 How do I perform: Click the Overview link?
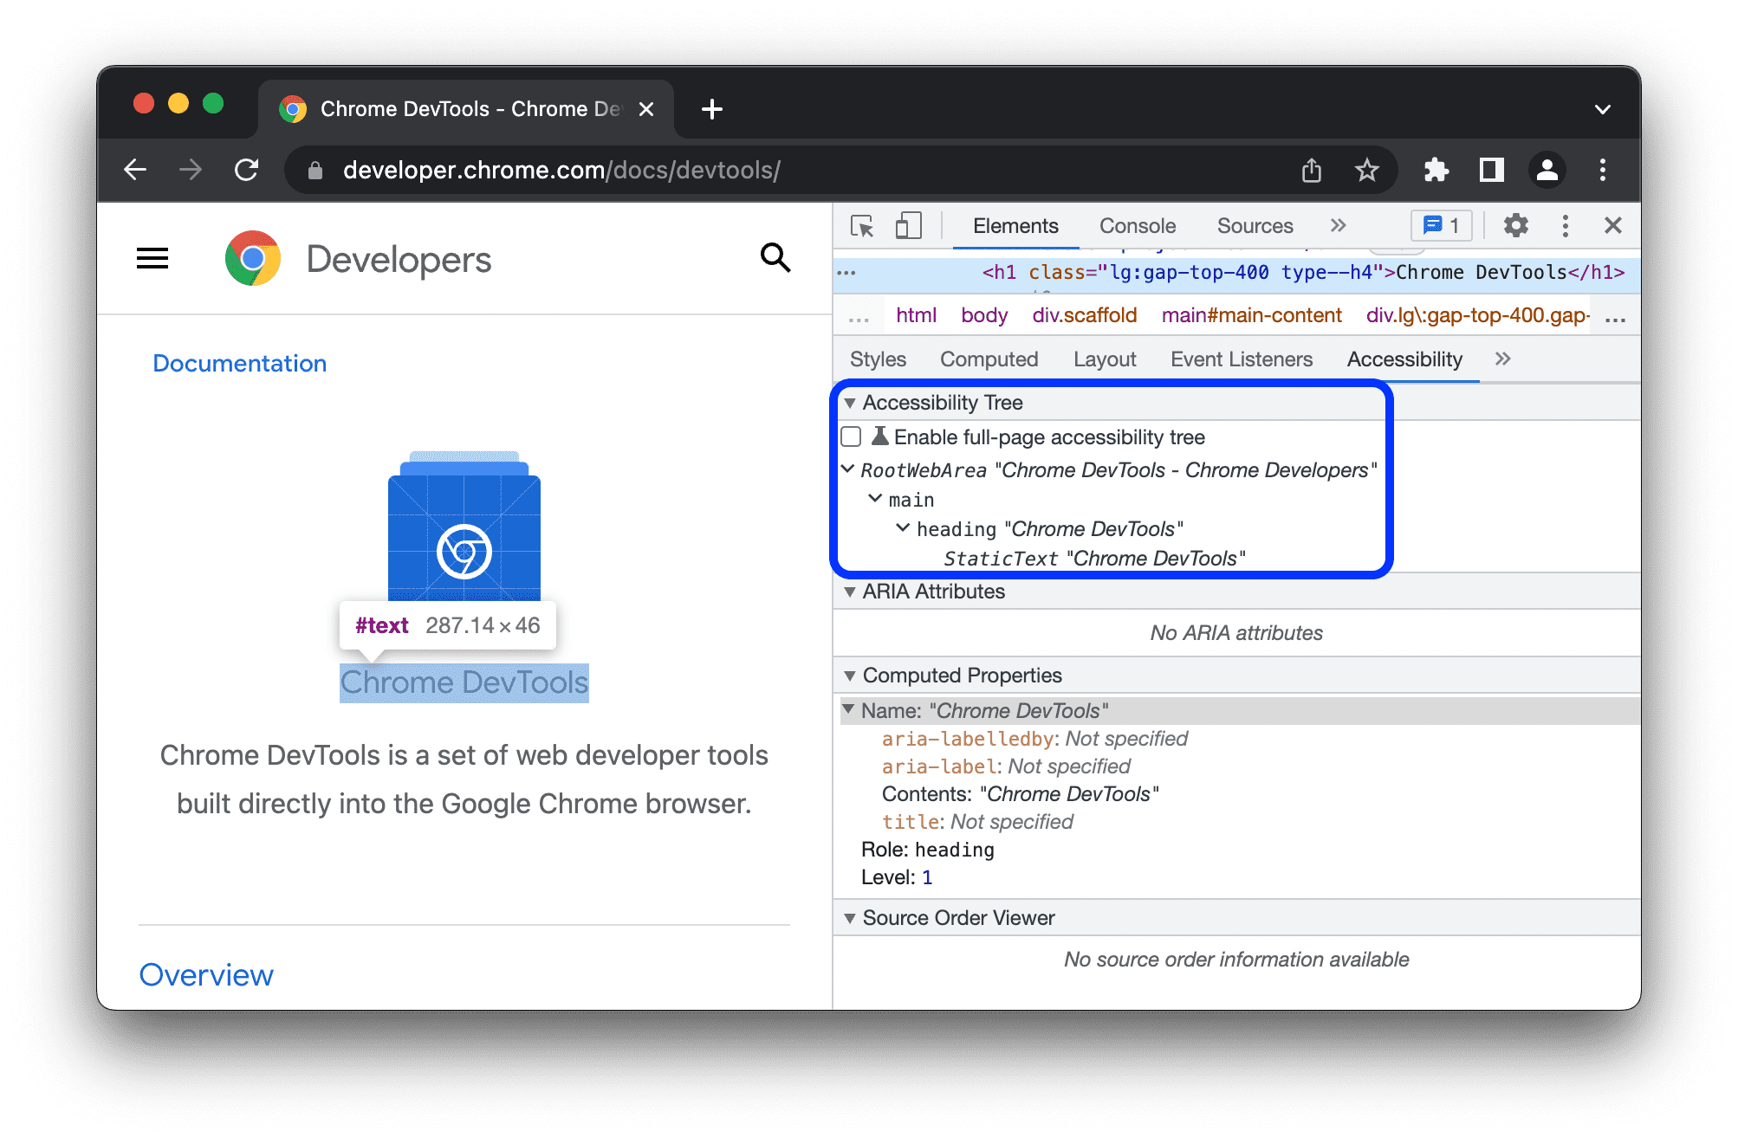point(207,975)
